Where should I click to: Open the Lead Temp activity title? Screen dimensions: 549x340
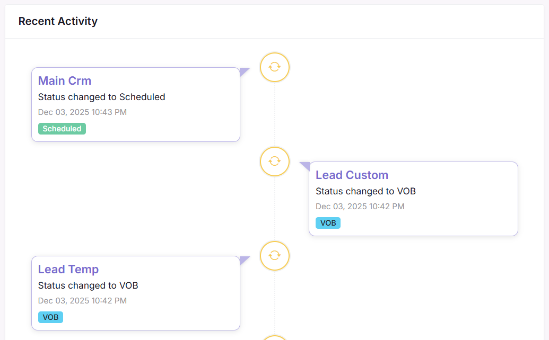[x=68, y=270]
